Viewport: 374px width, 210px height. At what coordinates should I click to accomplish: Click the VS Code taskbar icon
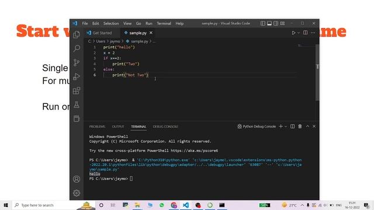pyautogui.click(x=186, y=205)
